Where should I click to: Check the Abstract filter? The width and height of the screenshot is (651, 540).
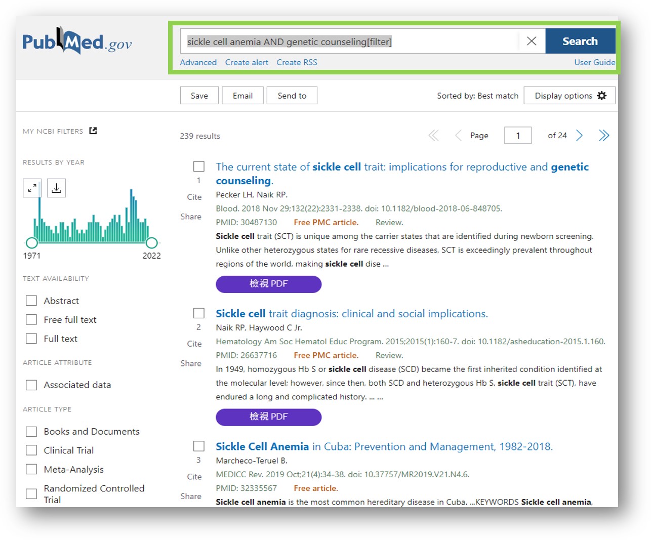tap(31, 301)
